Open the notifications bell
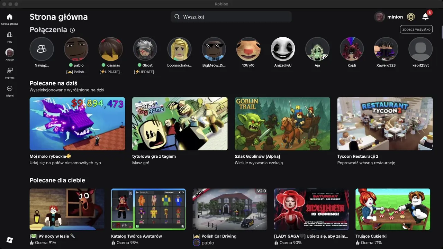443x249 pixels. tap(425, 17)
